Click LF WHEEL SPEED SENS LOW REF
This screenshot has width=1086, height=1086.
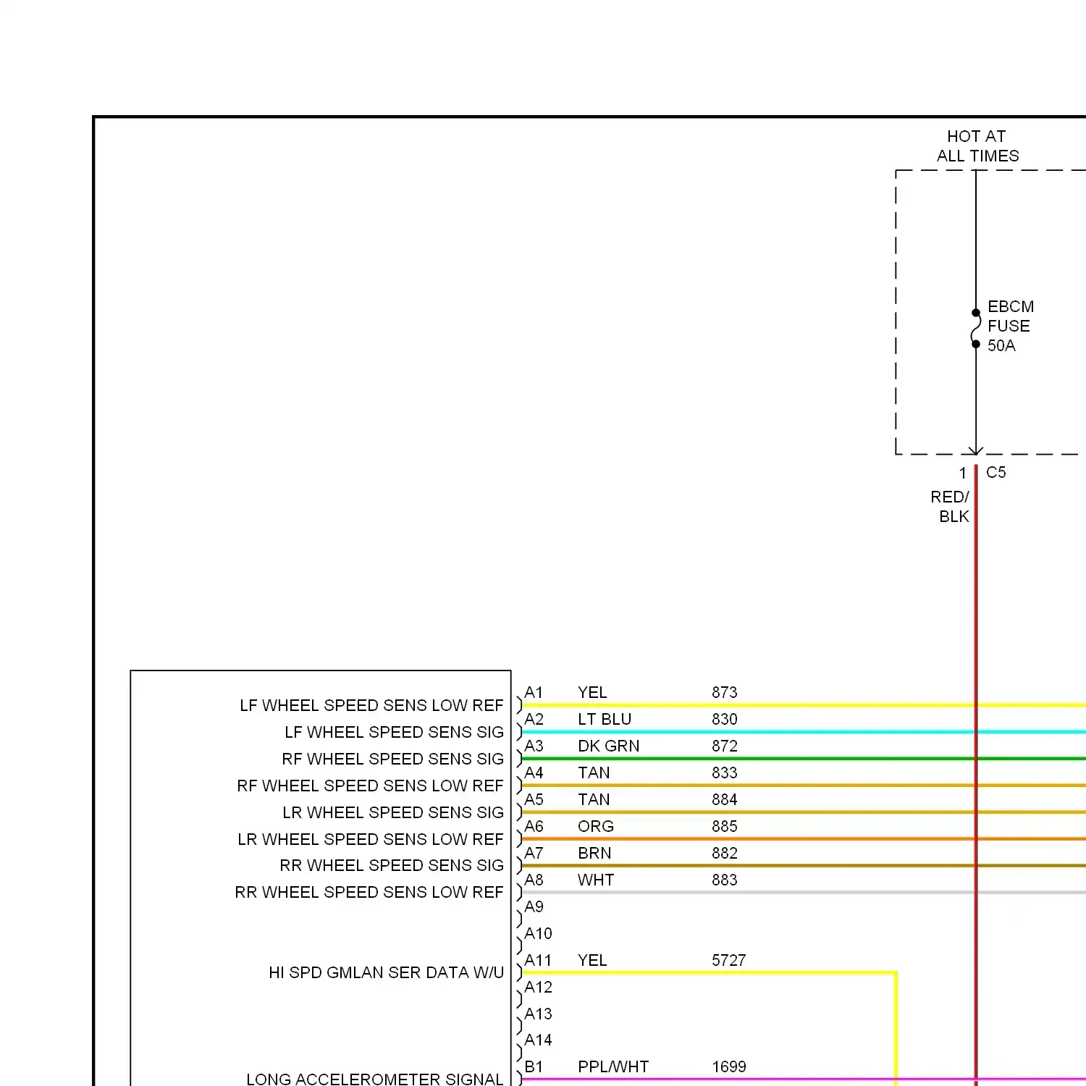[x=371, y=705]
